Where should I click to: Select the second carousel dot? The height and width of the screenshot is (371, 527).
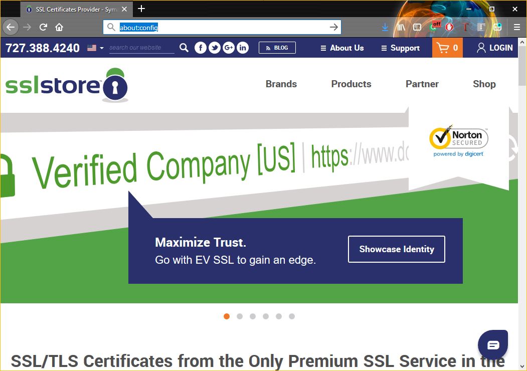(x=240, y=316)
